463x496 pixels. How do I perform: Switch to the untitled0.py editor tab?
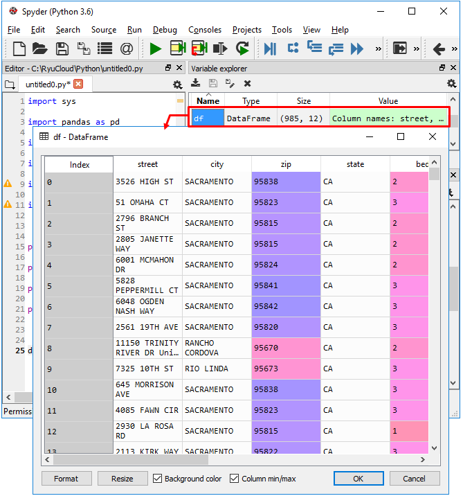point(47,84)
